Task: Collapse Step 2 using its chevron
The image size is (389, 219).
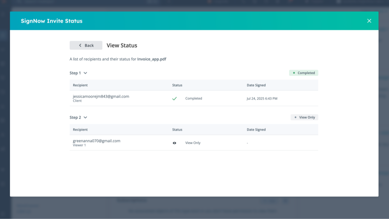Action: [85, 117]
